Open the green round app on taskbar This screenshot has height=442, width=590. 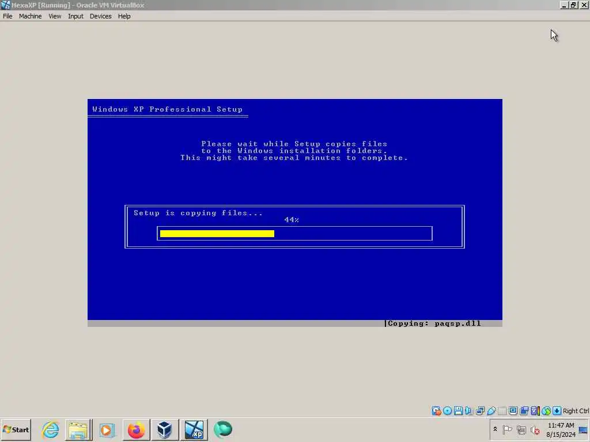point(223,429)
